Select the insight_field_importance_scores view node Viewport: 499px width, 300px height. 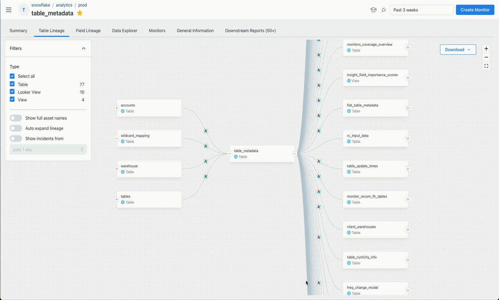[376, 78]
